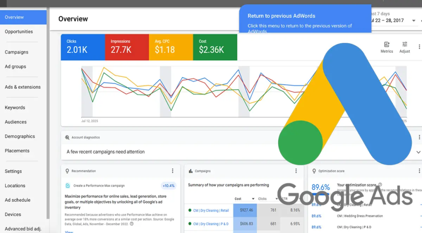Click the Recommendation lightbulb icon
The image size is (422, 233).
click(67, 171)
